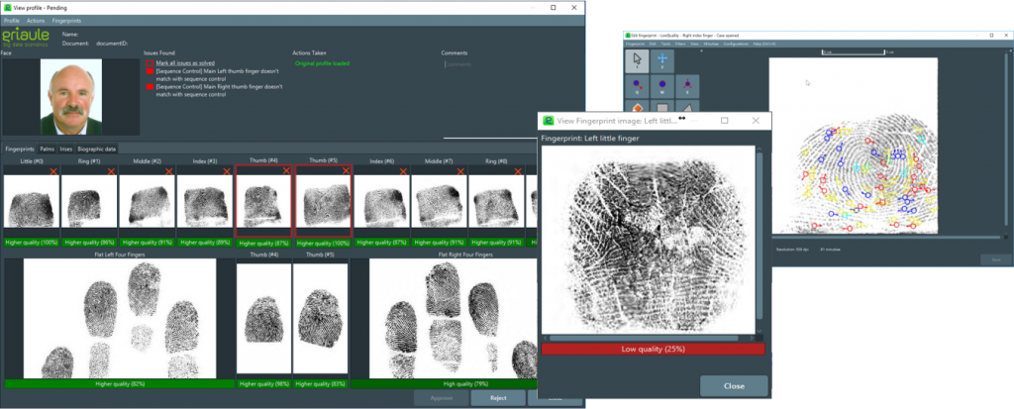Click red X on Middle (#7) fingerprint
The height and width of the screenshot is (409, 1014).
(x=461, y=171)
